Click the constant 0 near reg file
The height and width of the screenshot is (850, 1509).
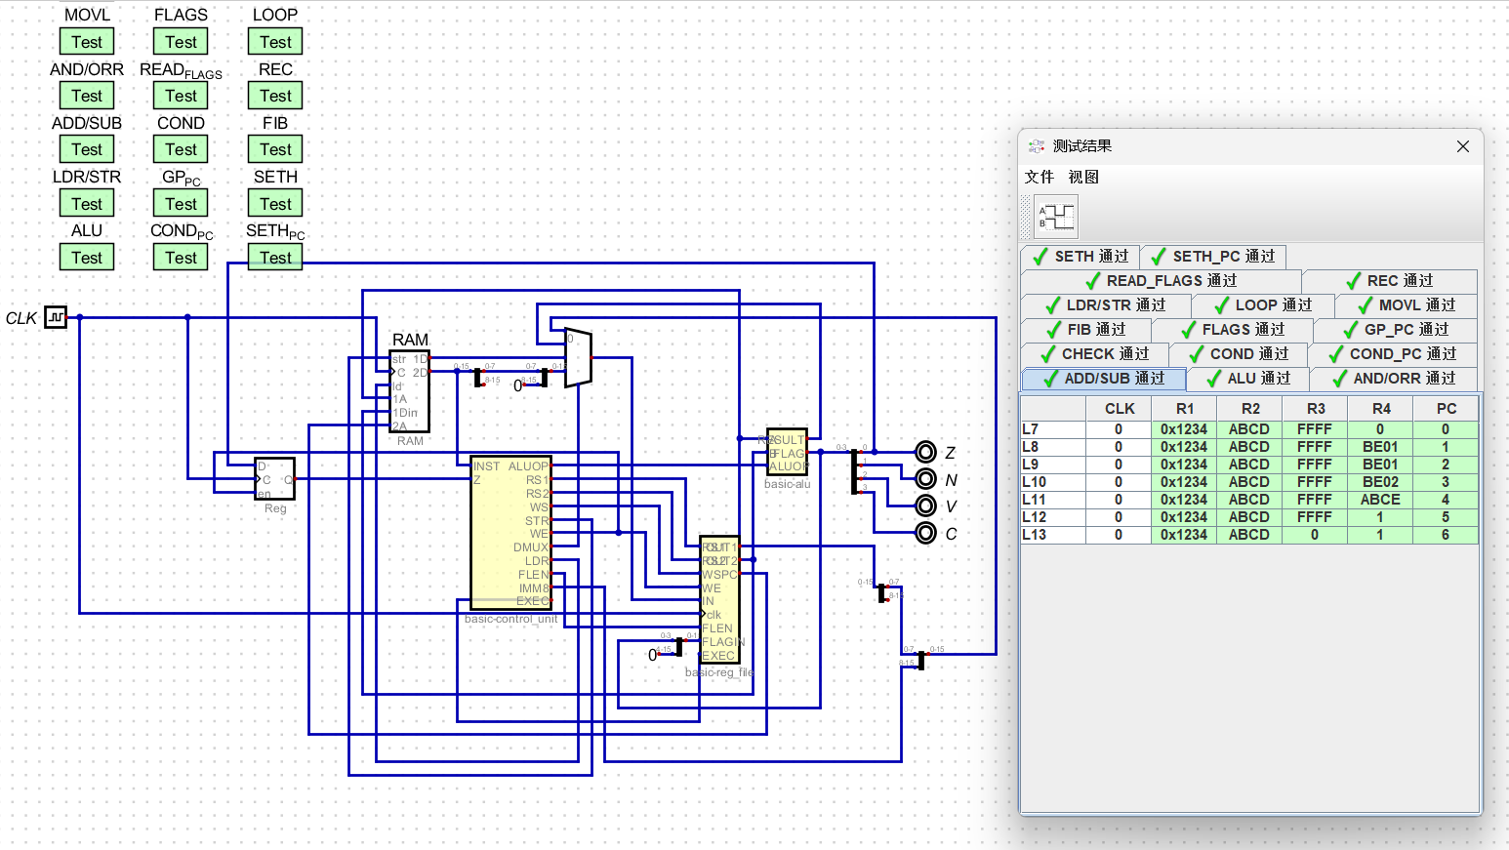click(x=652, y=656)
